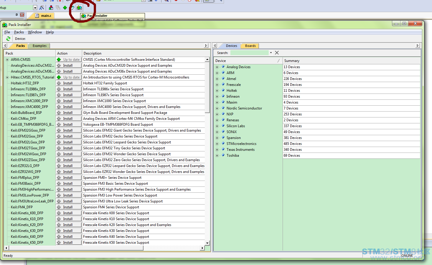Click the close icon on the project pane
Image resolution: width=432 pixels, height=265 pixels.
tap(22, 15)
